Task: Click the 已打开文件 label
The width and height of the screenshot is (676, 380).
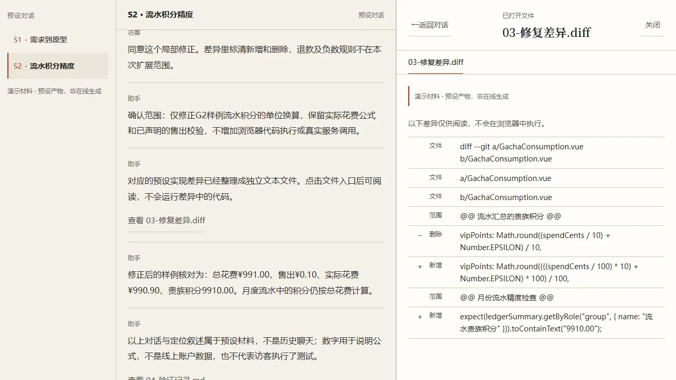Action: [x=519, y=16]
